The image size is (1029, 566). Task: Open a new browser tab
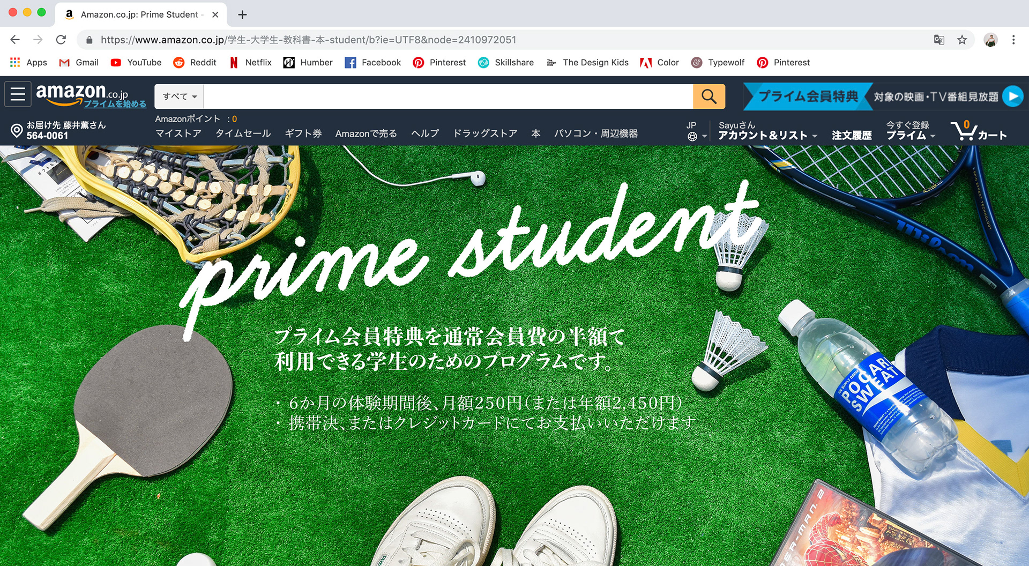[x=242, y=14]
